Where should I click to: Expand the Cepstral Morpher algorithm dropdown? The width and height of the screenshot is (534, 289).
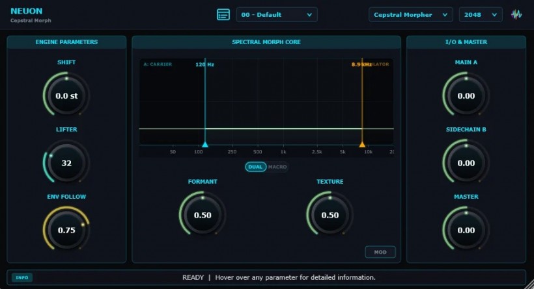[410, 14]
